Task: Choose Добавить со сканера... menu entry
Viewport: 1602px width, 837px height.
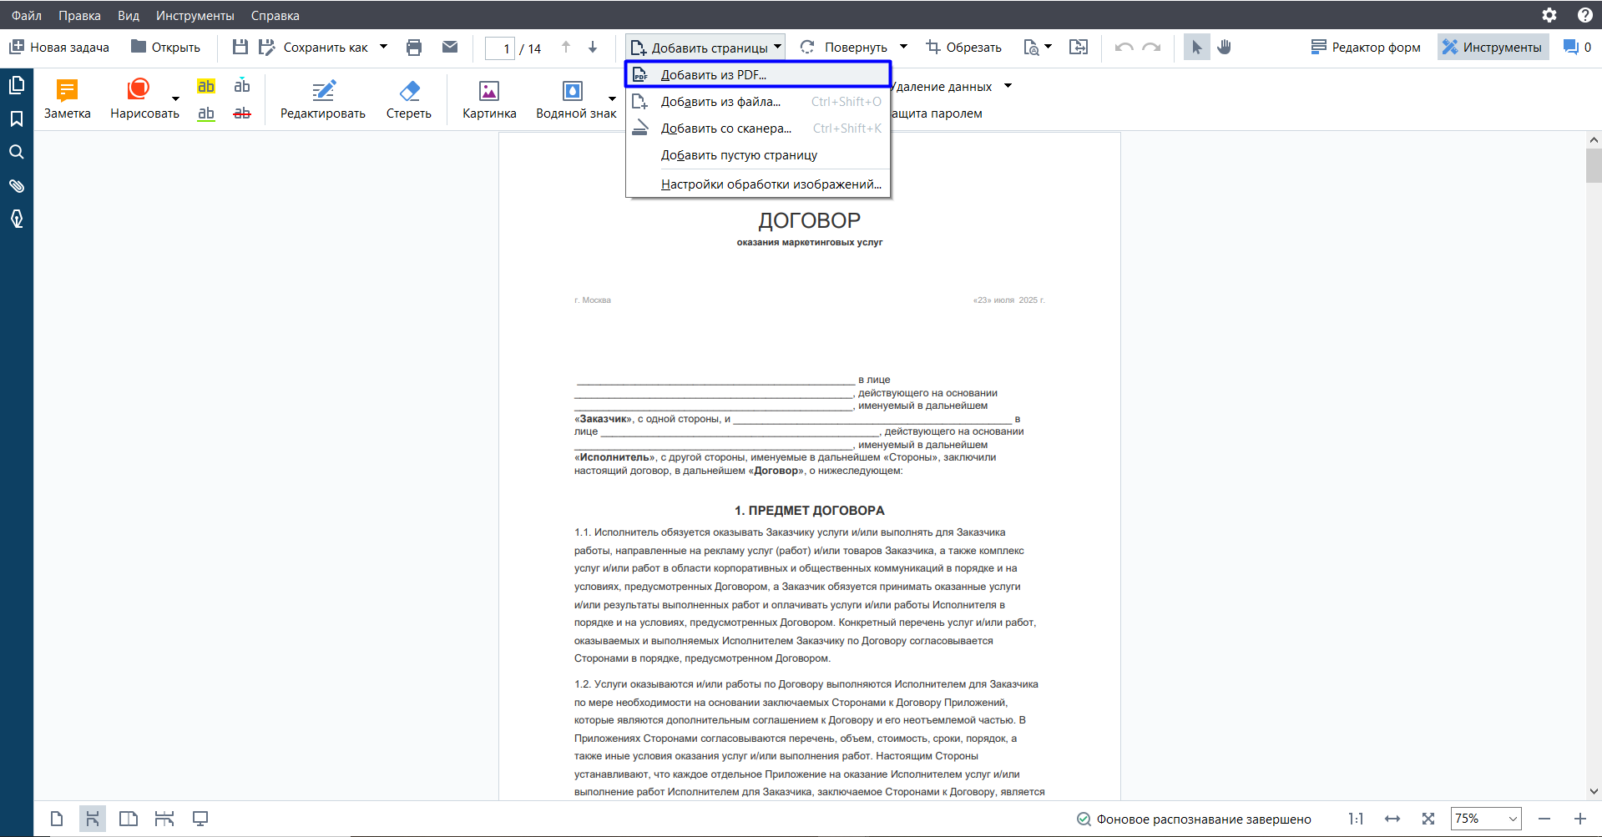Action: point(758,129)
